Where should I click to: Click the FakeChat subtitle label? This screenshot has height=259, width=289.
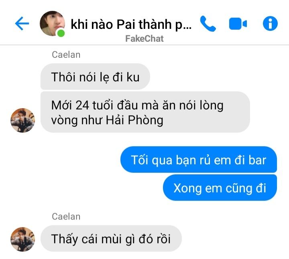pyautogui.click(x=144, y=38)
